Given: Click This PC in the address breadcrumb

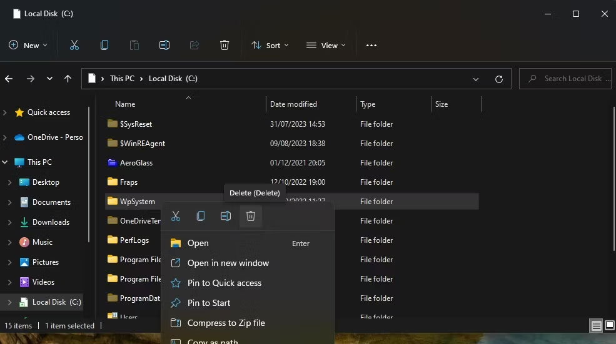Looking at the screenshot, I should (x=122, y=79).
